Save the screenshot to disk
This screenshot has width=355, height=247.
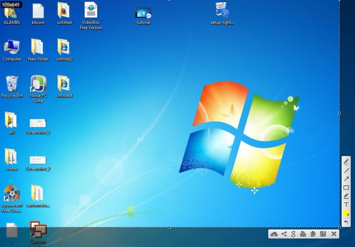click(x=323, y=234)
